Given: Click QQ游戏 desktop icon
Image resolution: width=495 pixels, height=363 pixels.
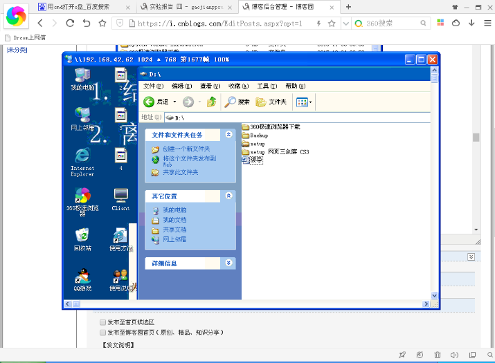Looking at the screenshot, I should (82, 280).
